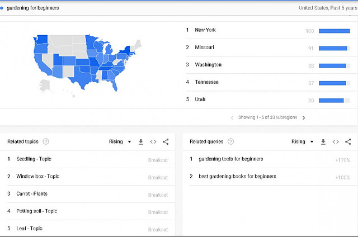358x237 pixels.
Task: Open embed code for Related topics
Action: coord(153,142)
